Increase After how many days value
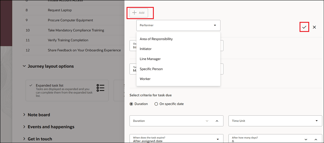The image size is (324, 143). (316, 139)
